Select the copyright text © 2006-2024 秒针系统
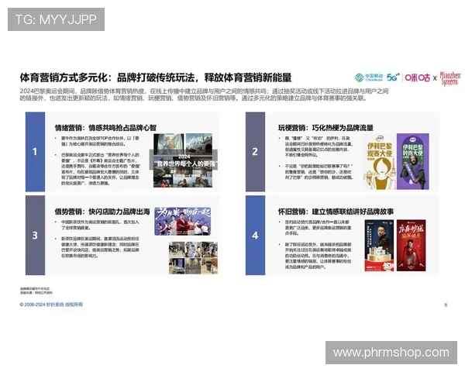This screenshot has height=372, width=465. (x=51, y=305)
